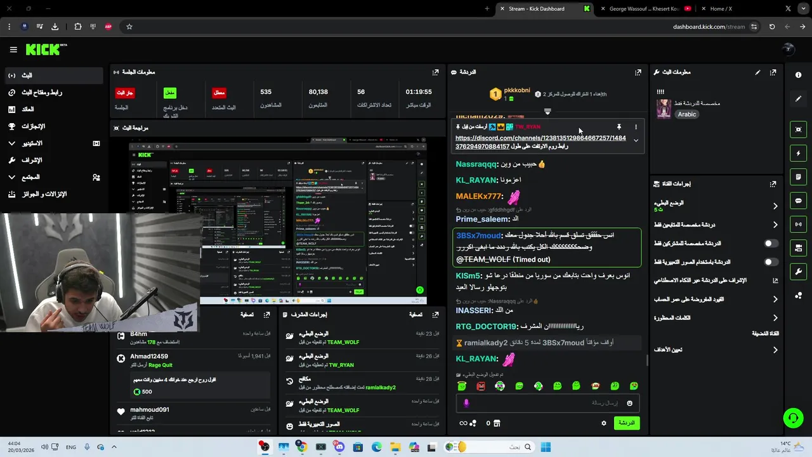Click username RTG_DOCTOR19 in chat
This screenshot has height=457, width=812.
coord(486,326)
